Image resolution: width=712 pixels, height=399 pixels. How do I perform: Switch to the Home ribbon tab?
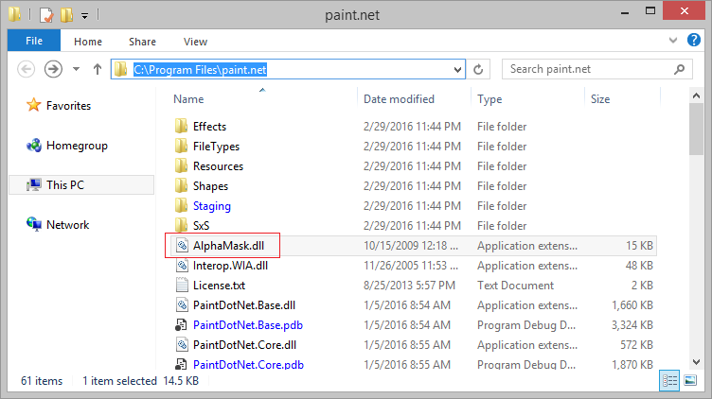88,42
